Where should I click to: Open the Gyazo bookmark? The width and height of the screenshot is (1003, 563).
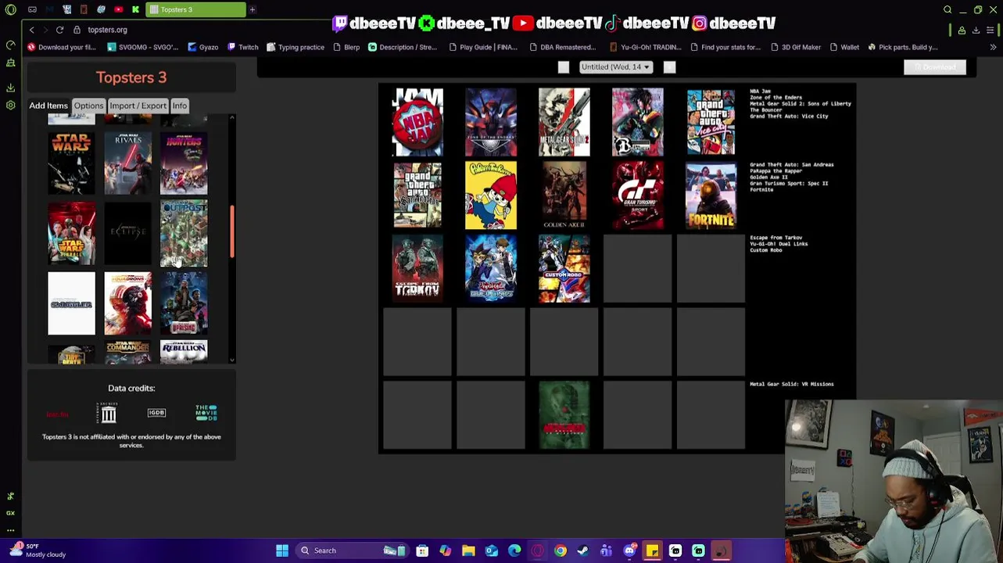point(202,47)
